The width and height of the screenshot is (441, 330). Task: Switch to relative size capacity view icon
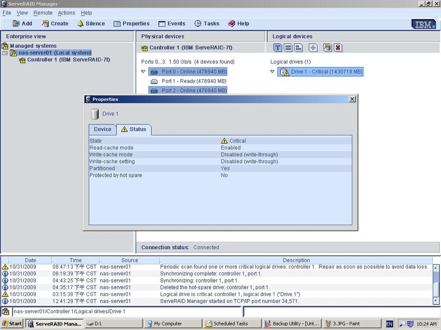tap(299, 48)
